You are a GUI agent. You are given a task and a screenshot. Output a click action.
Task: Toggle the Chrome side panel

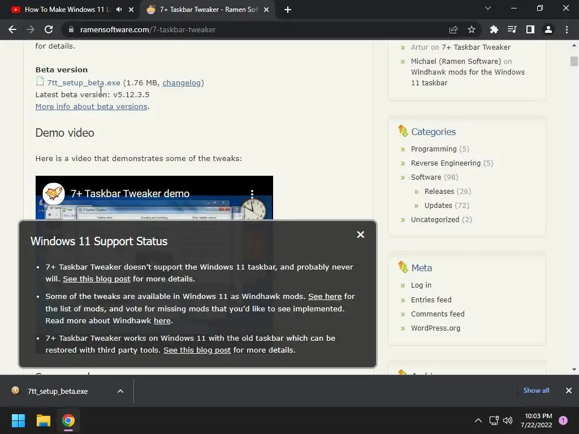(x=530, y=29)
